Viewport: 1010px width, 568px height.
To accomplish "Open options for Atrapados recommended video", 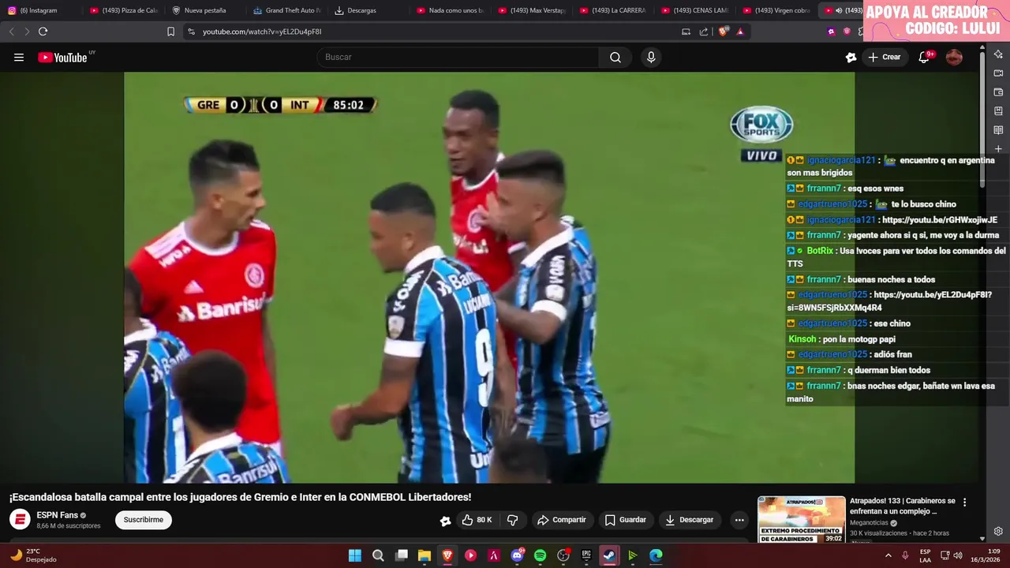I will [x=964, y=502].
